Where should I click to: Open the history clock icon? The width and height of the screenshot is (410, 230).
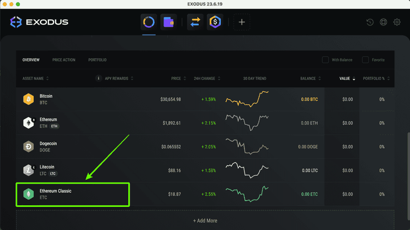(370, 23)
